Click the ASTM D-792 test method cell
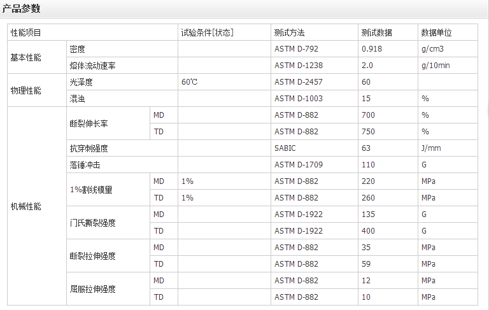Viewport: 489px width, 310px height. click(x=295, y=49)
